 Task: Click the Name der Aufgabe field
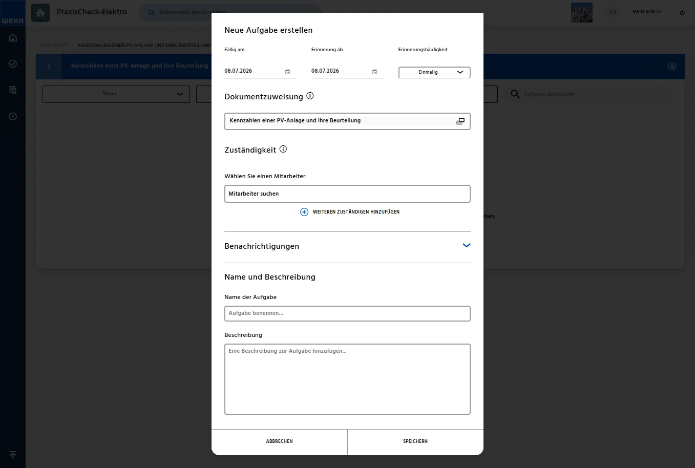[x=347, y=313]
